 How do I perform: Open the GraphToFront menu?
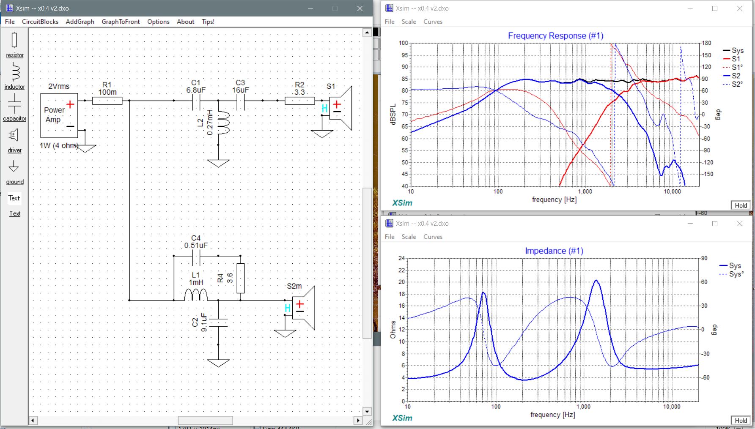[x=121, y=22]
